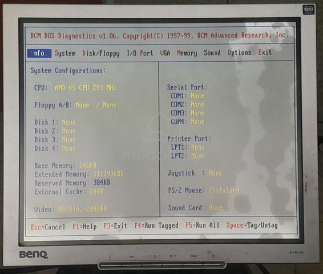This screenshot has width=323, height=274.
Task: Click Space=Tag/Untag in the bottom bar
Action: pos(252,225)
